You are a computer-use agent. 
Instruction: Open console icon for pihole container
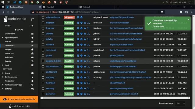(x=89, y=56)
